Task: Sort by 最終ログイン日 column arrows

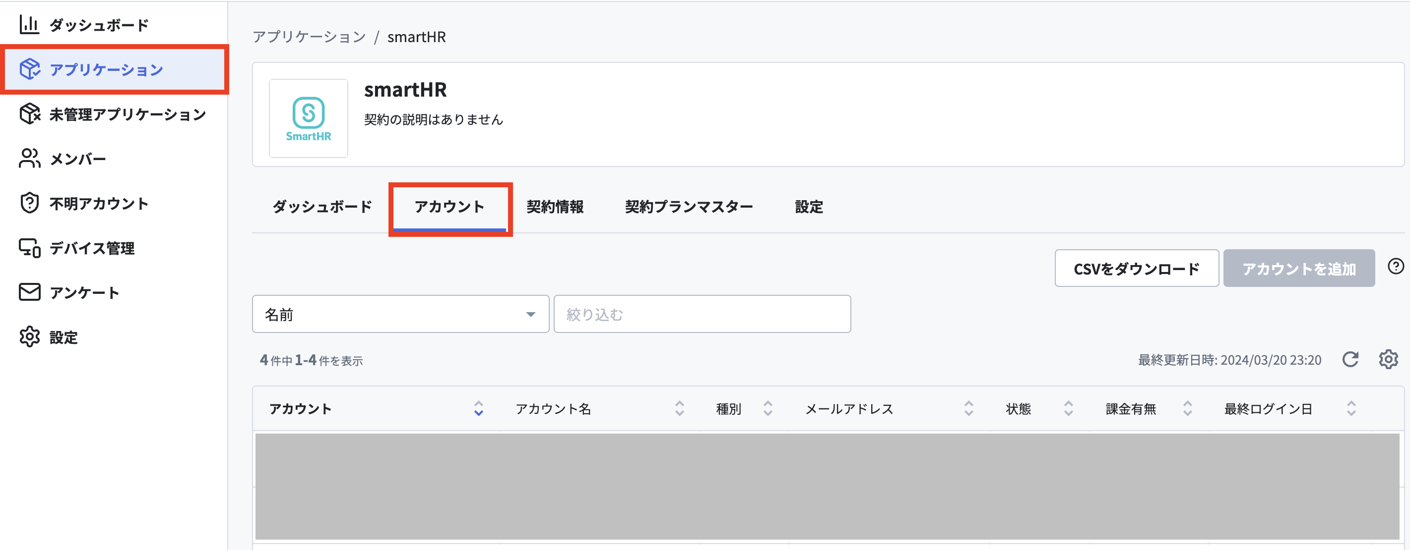Action: [1351, 408]
